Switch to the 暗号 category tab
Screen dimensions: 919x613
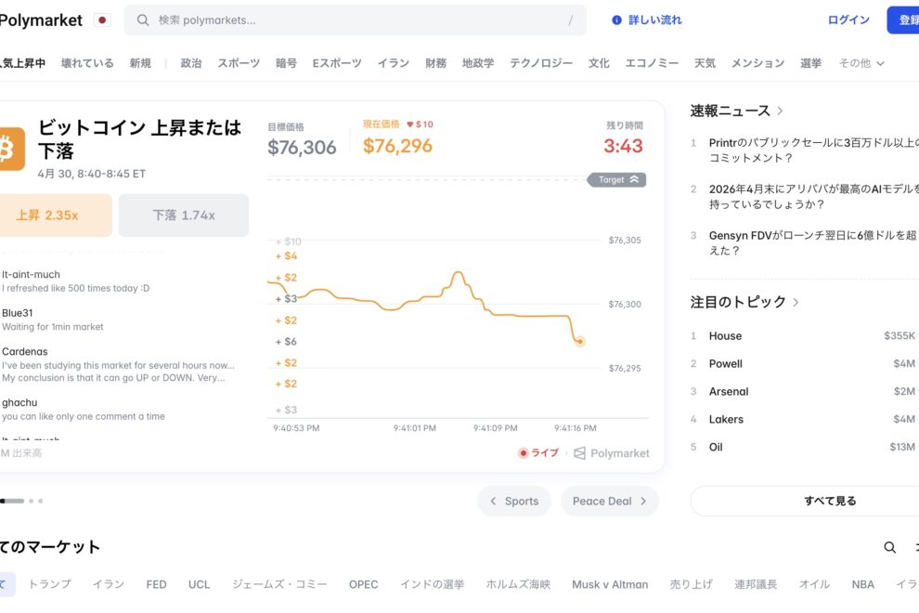[x=286, y=62]
